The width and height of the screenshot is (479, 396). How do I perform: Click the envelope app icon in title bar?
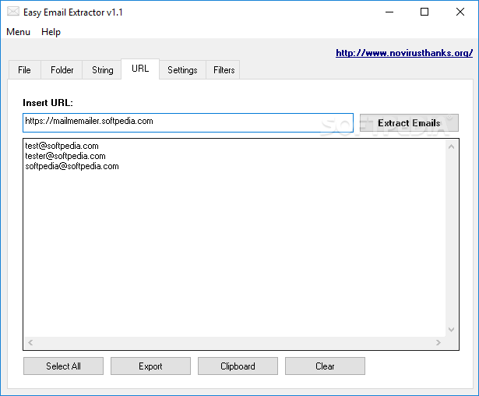pos(13,12)
